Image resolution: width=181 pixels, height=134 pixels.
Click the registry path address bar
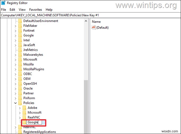[90, 15]
